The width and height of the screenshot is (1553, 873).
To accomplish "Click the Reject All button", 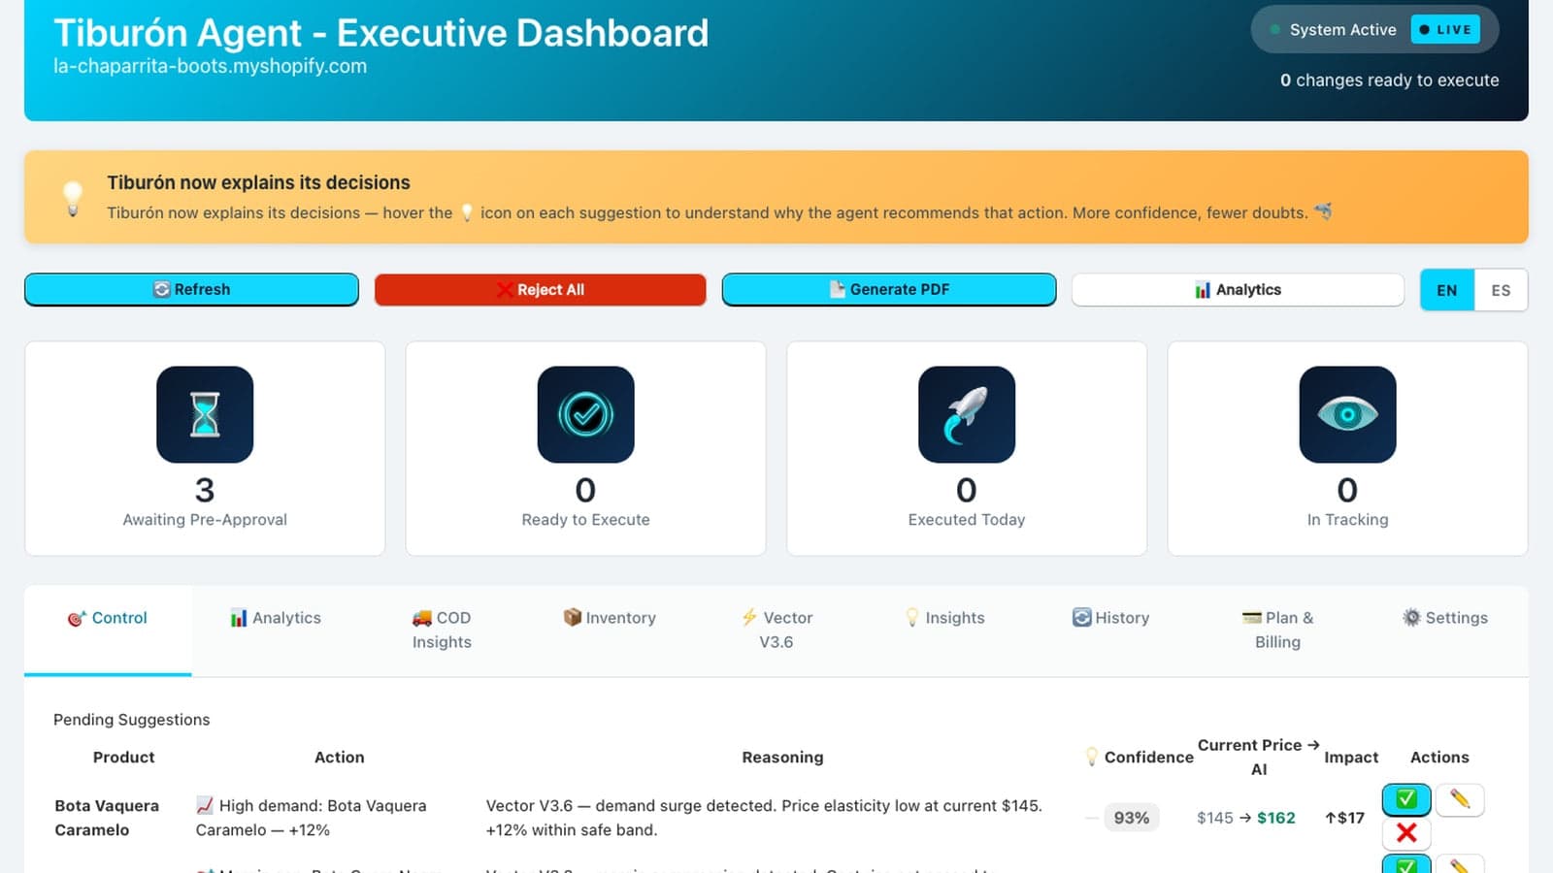I will (x=541, y=289).
